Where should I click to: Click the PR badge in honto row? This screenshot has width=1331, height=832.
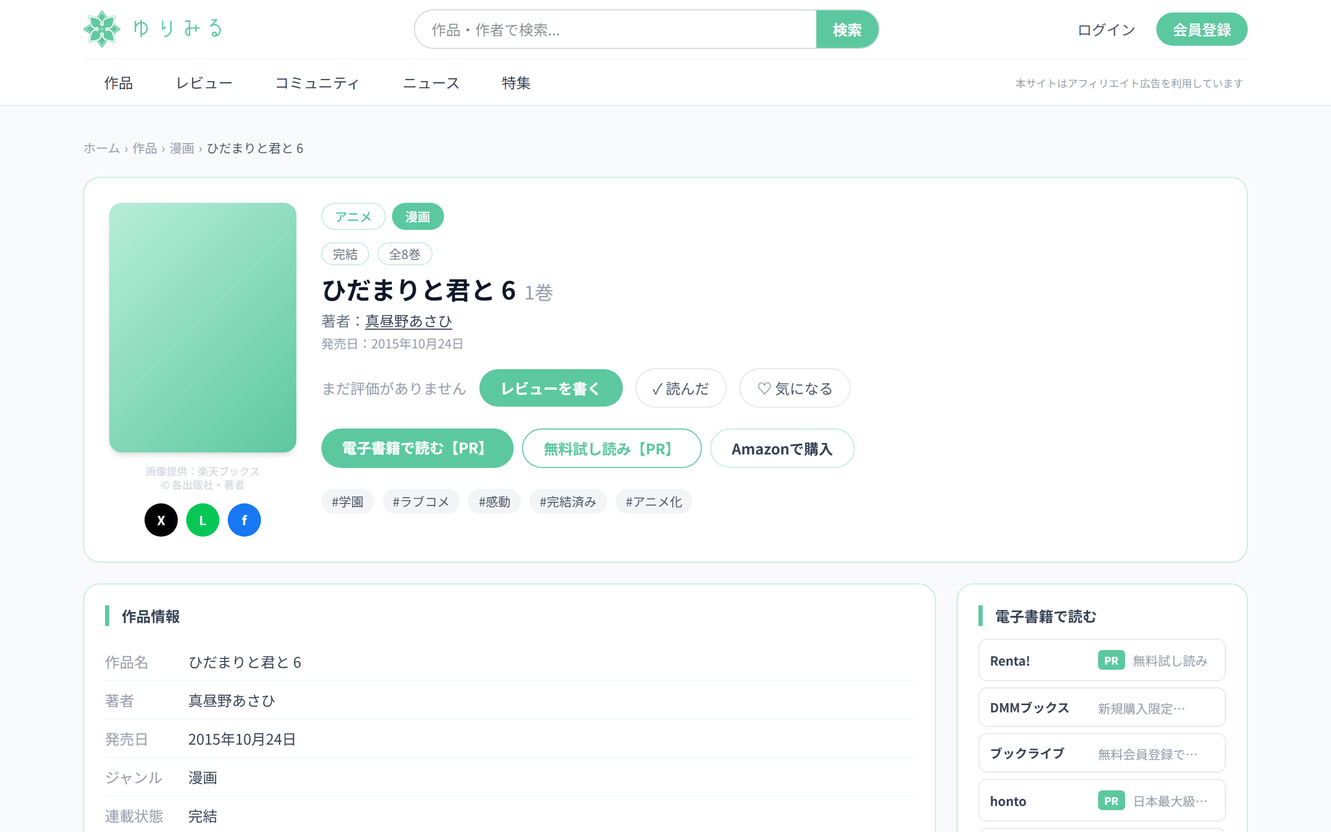click(1112, 801)
